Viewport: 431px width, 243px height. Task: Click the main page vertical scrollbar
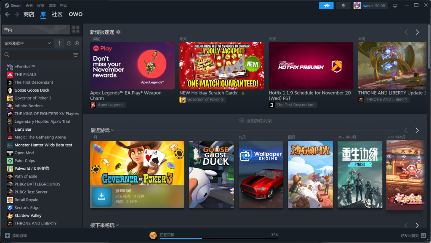pyautogui.click(x=428, y=47)
